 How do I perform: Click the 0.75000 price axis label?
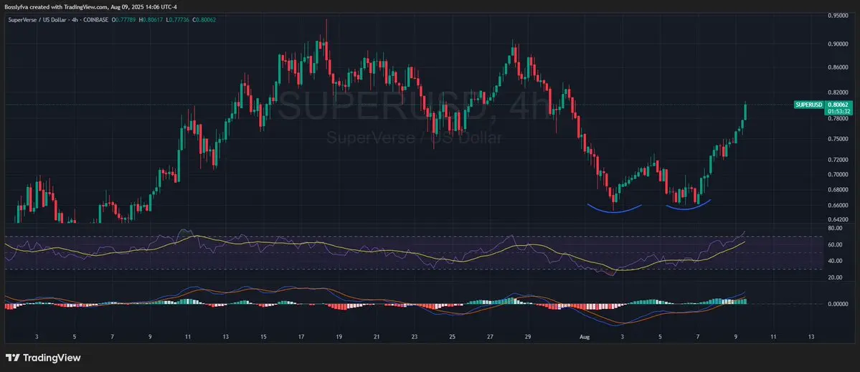coord(838,139)
